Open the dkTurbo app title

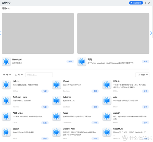(x=16, y=81)
